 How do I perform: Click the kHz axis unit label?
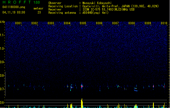(x=2, y=22)
